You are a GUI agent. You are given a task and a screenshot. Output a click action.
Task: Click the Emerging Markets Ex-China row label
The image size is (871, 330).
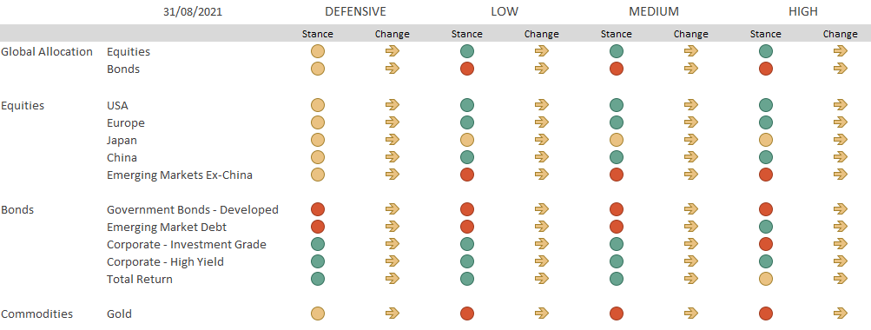pos(180,175)
